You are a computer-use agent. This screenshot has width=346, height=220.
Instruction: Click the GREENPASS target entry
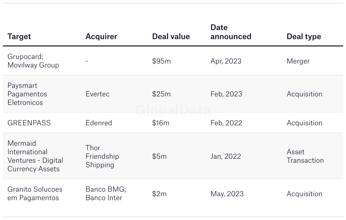click(29, 123)
